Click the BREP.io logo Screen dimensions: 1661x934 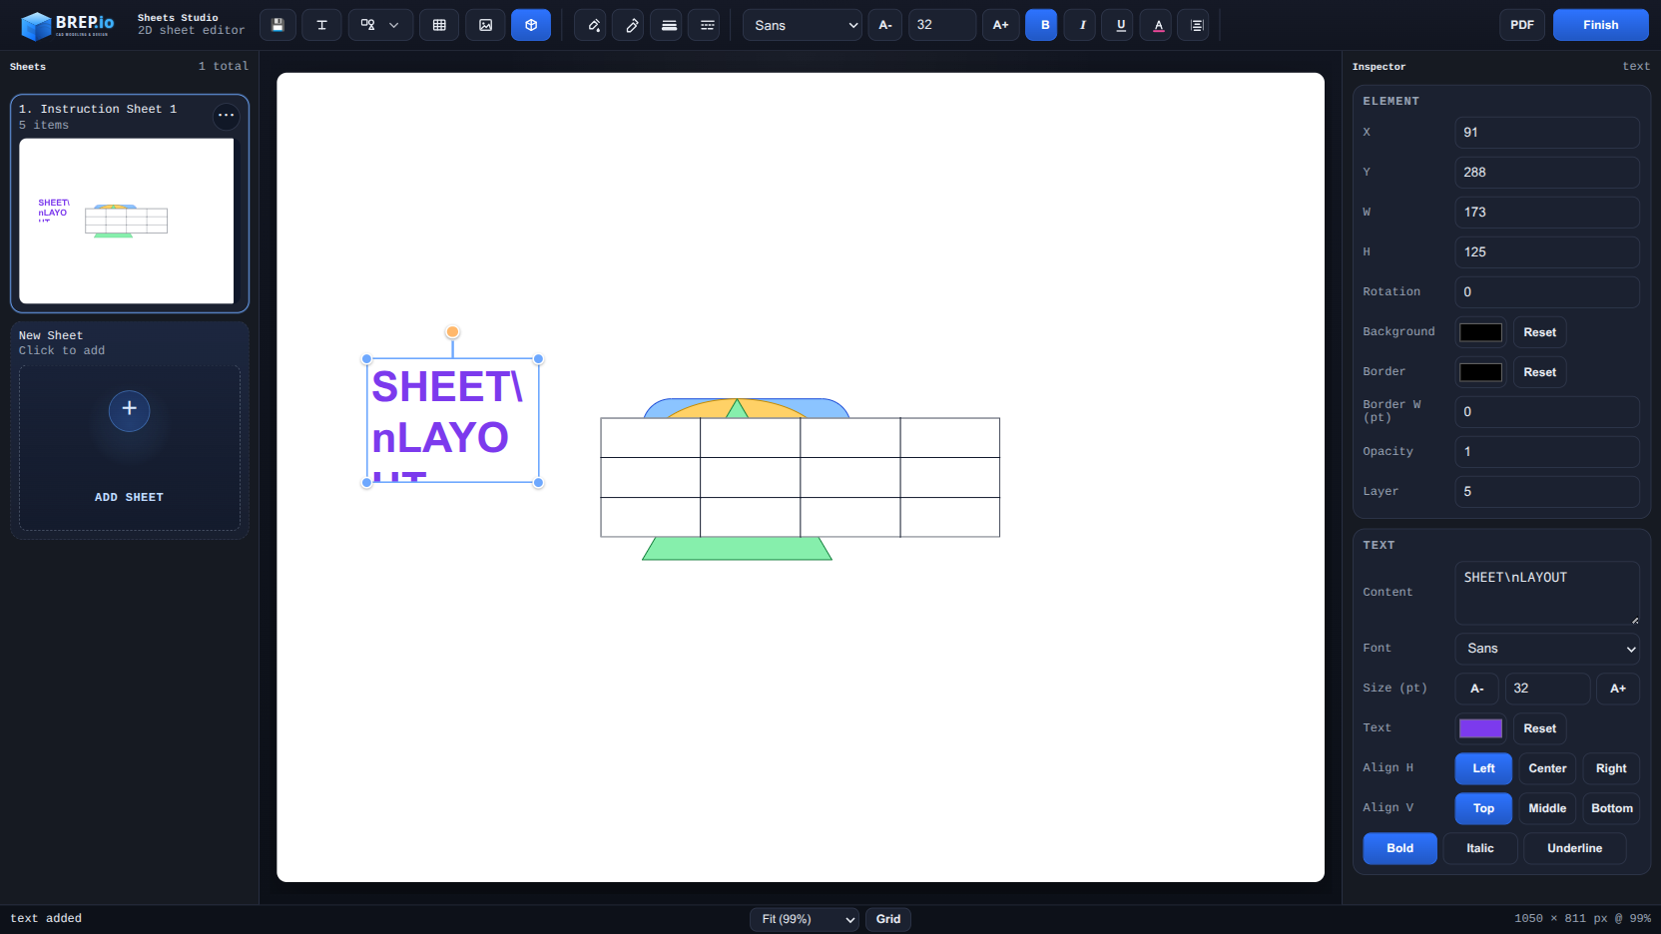(68, 25)
